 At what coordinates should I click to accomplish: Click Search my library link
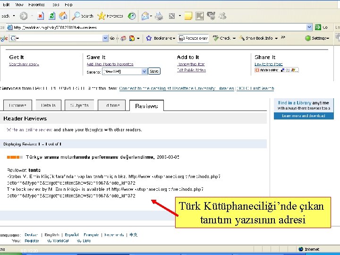(x=24, y=64)
